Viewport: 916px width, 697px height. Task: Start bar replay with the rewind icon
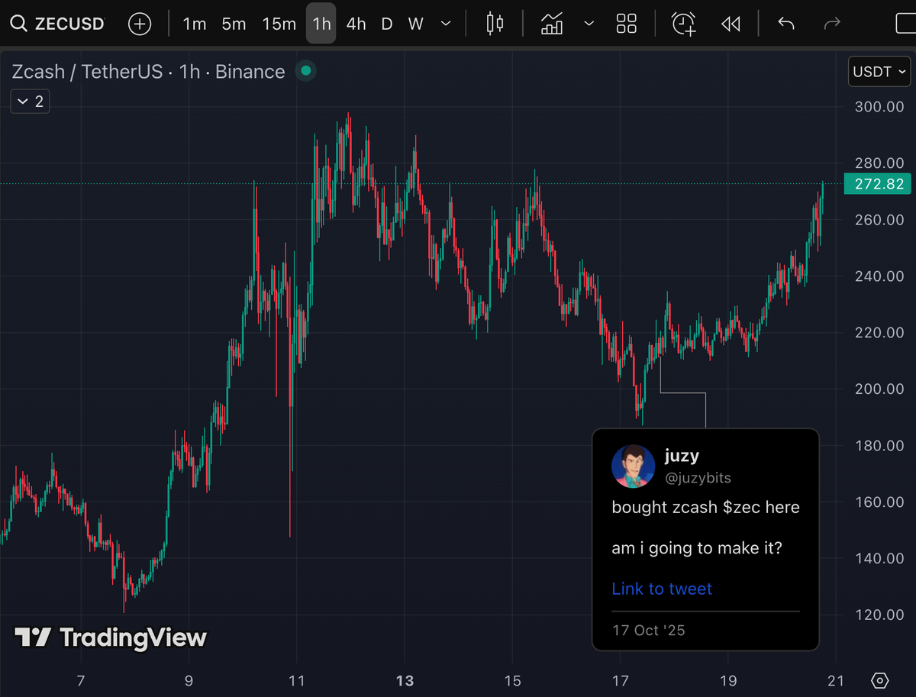tap(731, 24)
